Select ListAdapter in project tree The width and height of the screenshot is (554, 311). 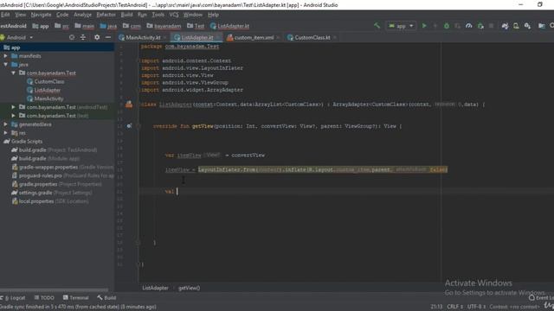click(x=48, y=90)
